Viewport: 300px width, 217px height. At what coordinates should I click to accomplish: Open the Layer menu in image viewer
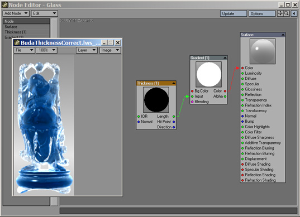87,50
